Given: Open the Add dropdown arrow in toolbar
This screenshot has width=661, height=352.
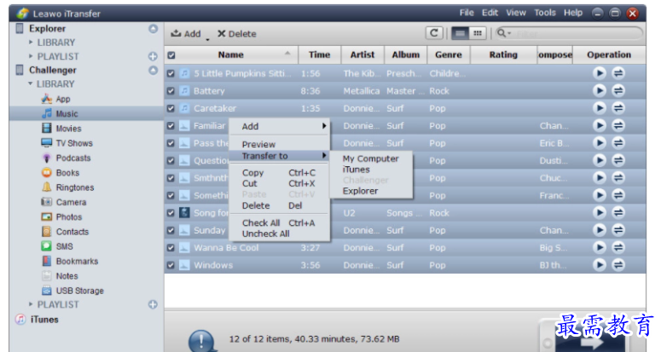Looking at the screenshot, I should click(207, 39).
